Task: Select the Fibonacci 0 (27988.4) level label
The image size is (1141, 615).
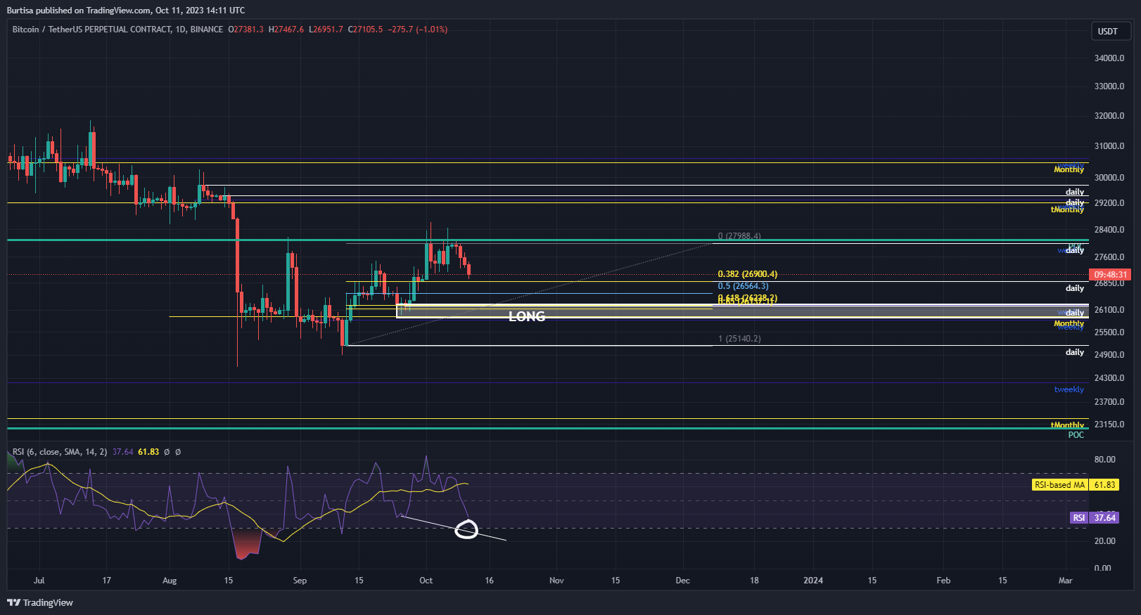Action: pos(739,236)
